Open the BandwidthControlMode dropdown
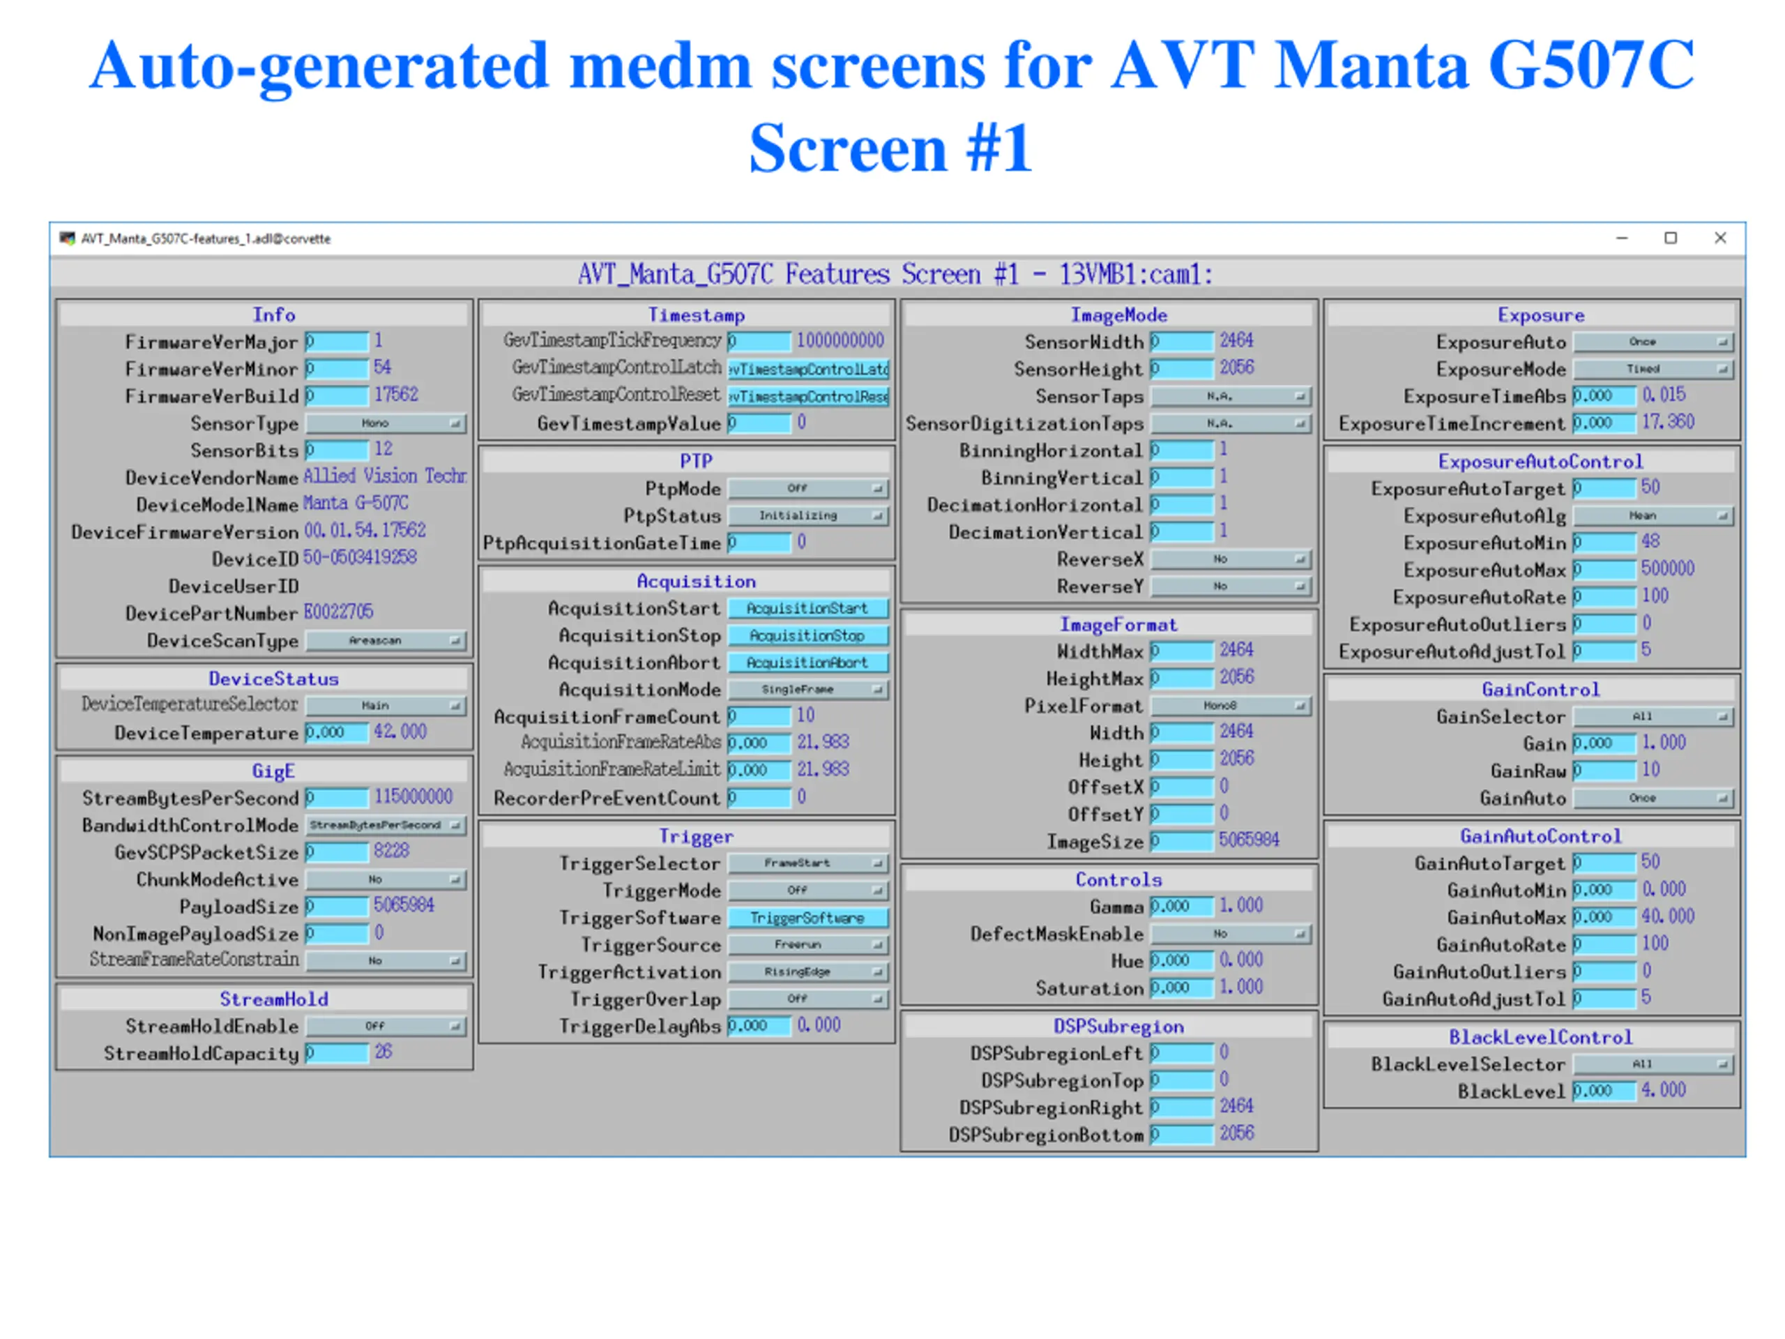 pyautogui.click(x=386, y=826)
